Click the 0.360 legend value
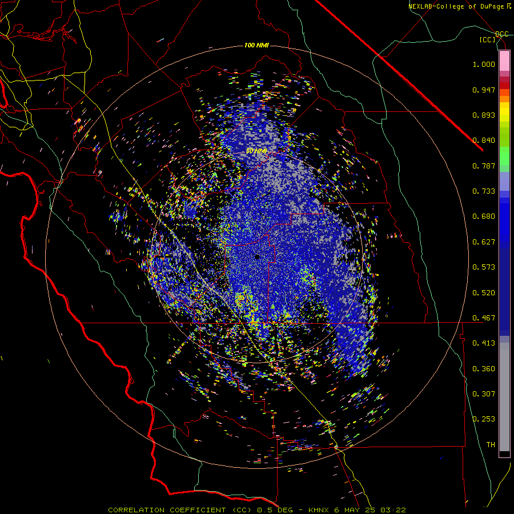Image resolution: width=514 pixels, height=514 pixels. click(484, 369)
